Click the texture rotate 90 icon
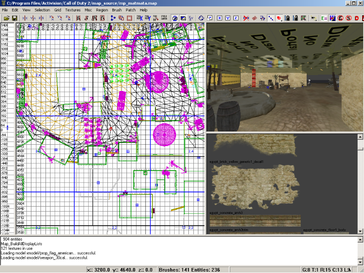The image size is (364, 273). pyautogui.click(x=156, y=18)
